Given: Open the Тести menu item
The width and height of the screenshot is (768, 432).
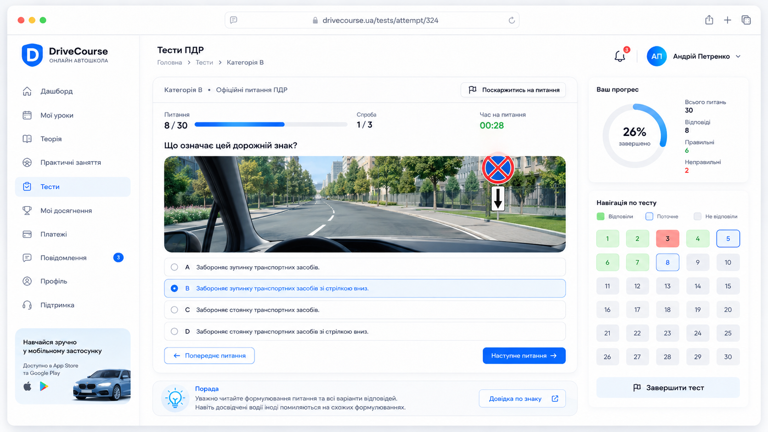Looking at the screenshot, I should pyautogui.click(x=73, y=187).
